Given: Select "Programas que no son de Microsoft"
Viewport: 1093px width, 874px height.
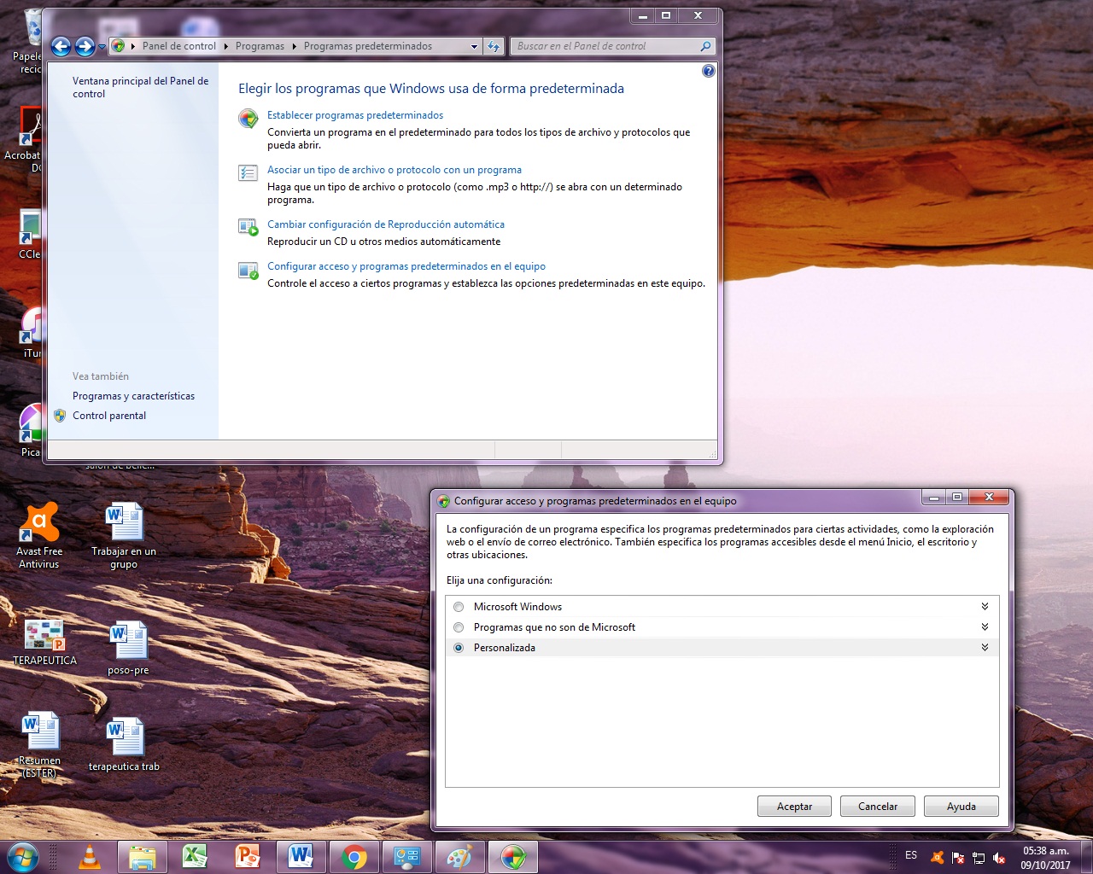Looking at the screenshot, I should coord(459,627).
